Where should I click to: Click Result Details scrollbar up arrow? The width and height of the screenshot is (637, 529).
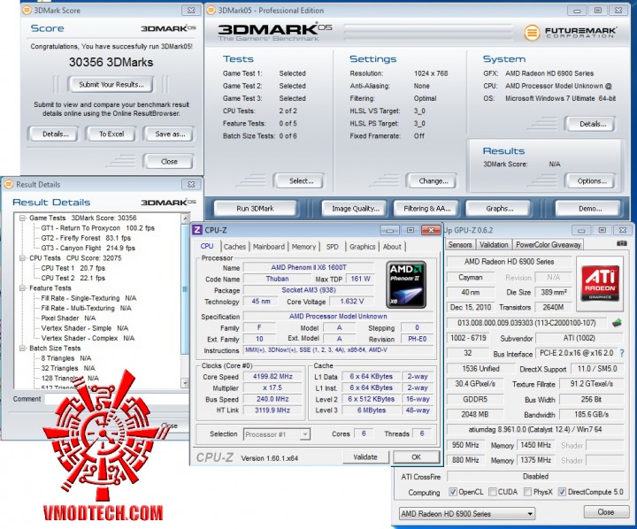tap(185, 218)
